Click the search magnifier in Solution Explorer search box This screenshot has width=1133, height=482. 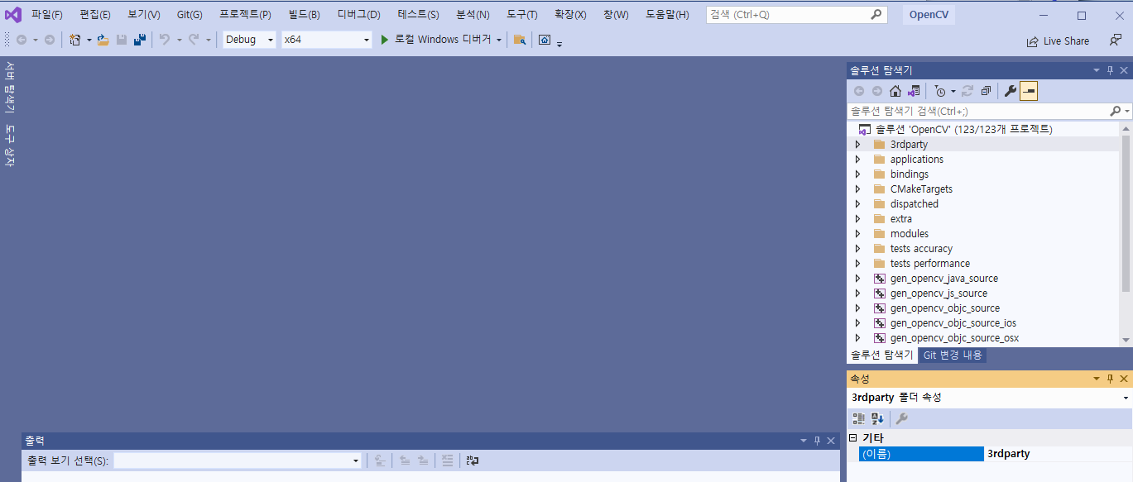[1115, 111]
